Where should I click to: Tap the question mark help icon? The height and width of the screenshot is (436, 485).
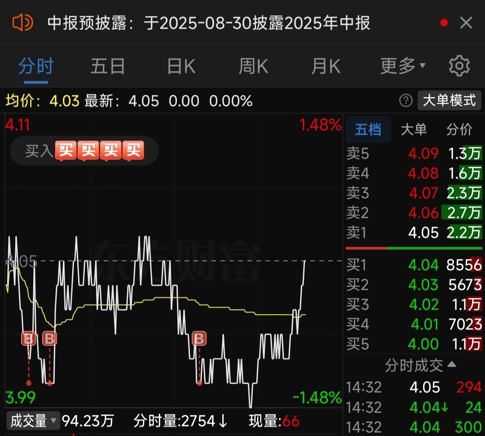pos(406,101)
